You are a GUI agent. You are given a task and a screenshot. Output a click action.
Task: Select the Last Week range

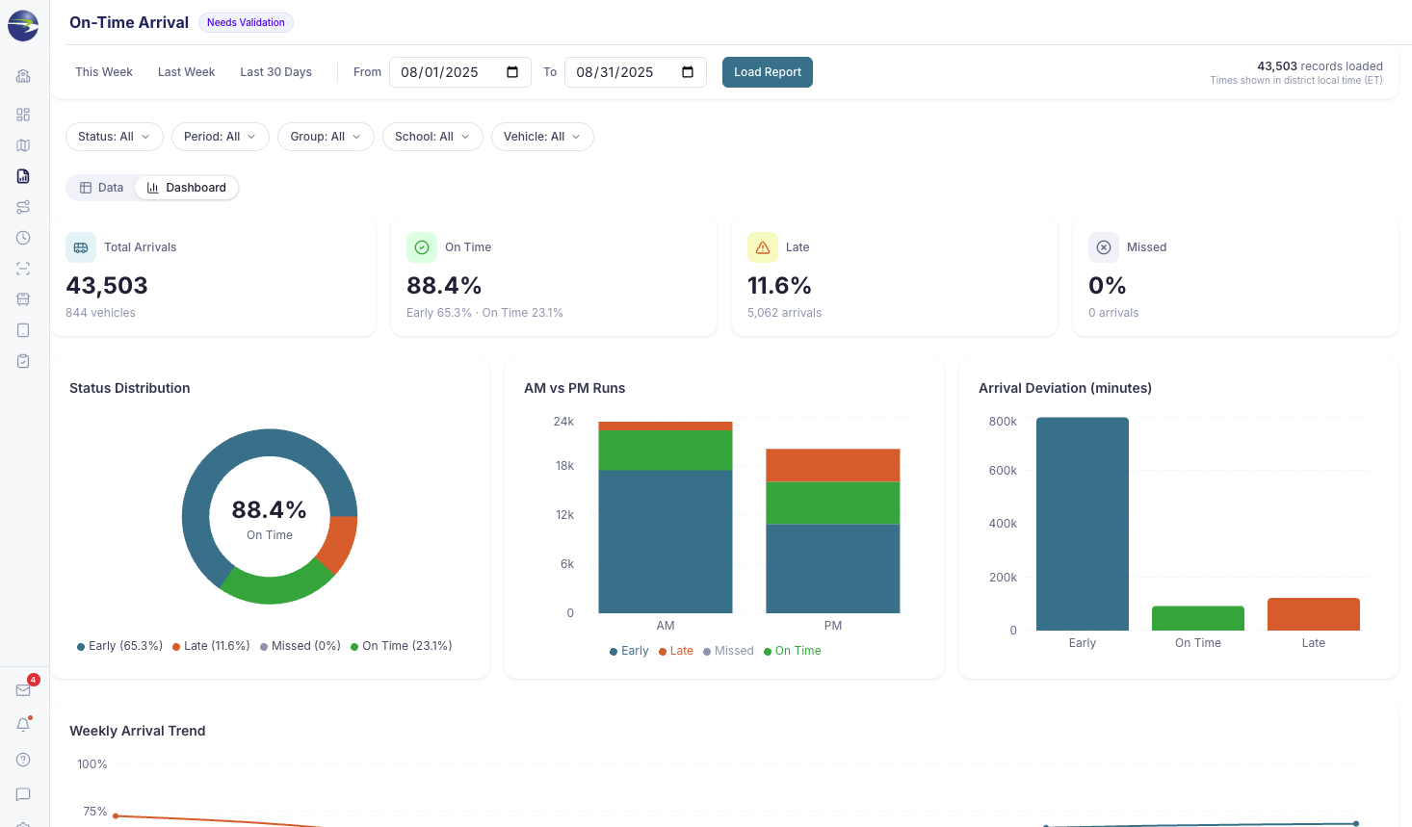pos(187,72)
